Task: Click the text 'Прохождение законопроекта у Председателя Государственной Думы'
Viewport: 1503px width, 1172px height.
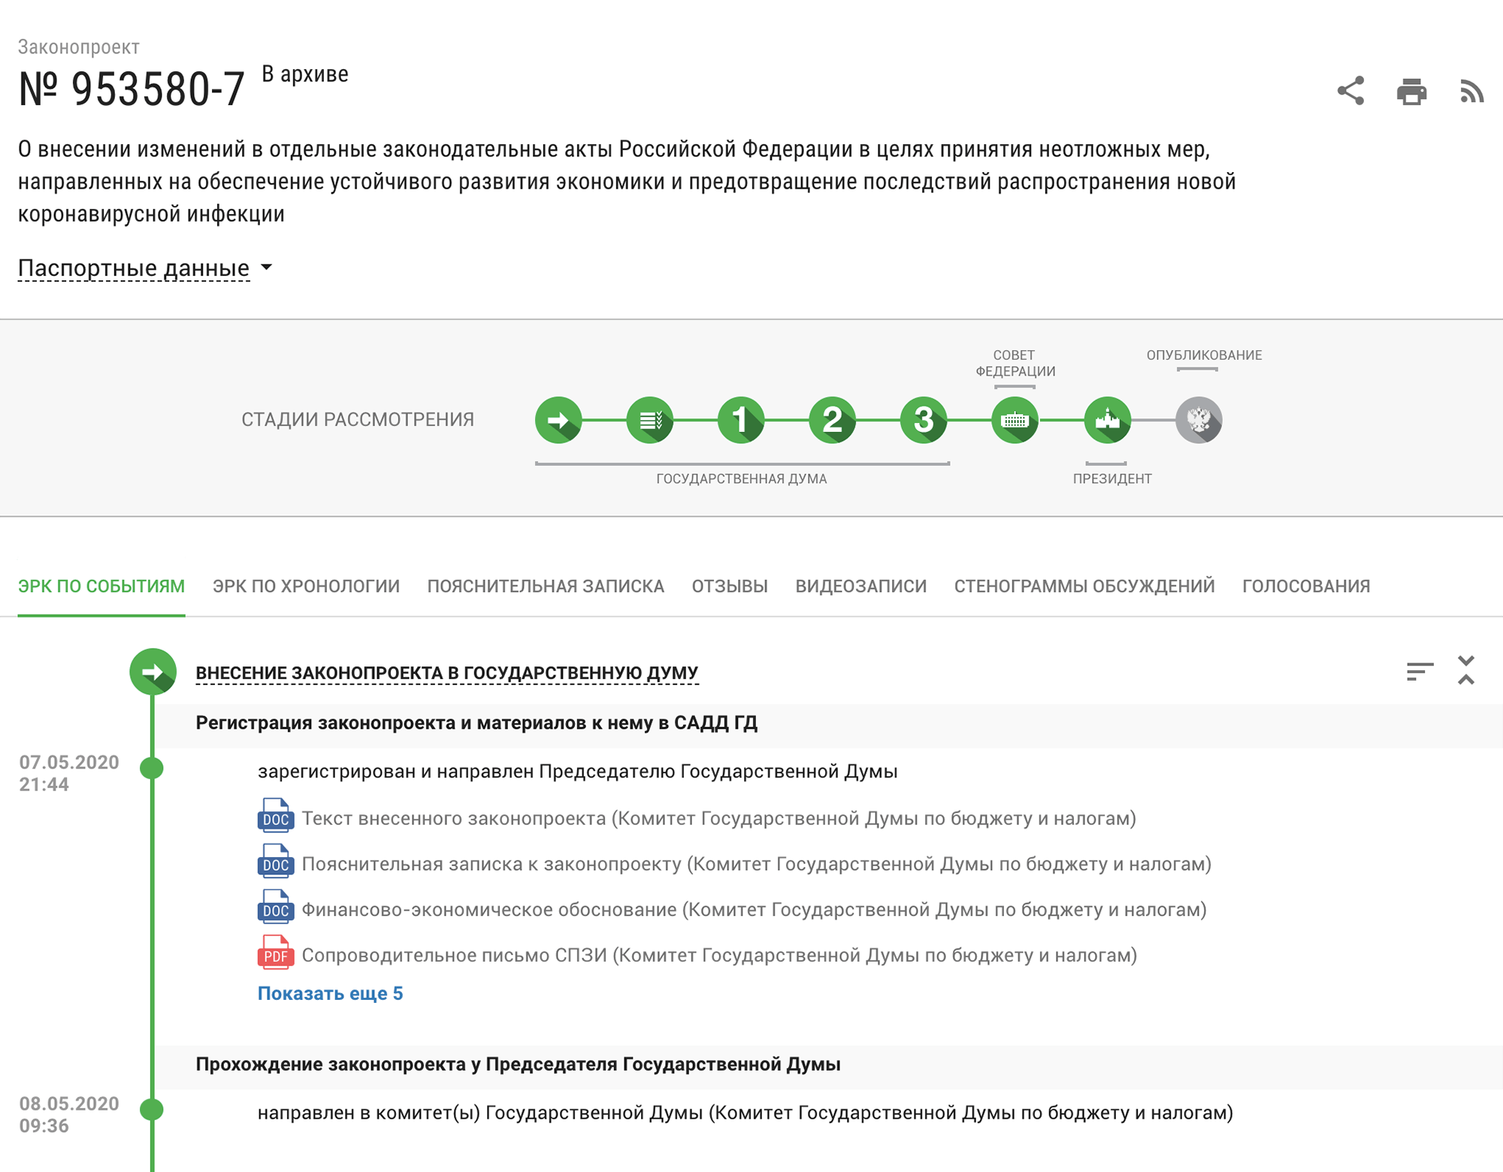Action: click(518, 1065)
